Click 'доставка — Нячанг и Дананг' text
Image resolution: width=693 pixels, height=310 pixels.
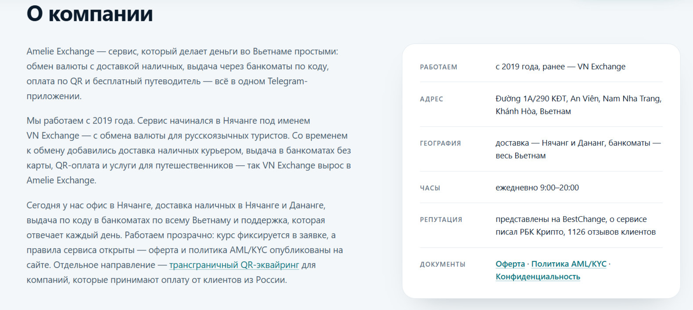(551, 143)
